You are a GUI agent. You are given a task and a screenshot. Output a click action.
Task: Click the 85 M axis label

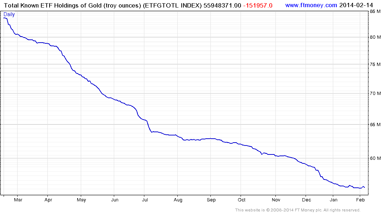click(x=375, y=11)
